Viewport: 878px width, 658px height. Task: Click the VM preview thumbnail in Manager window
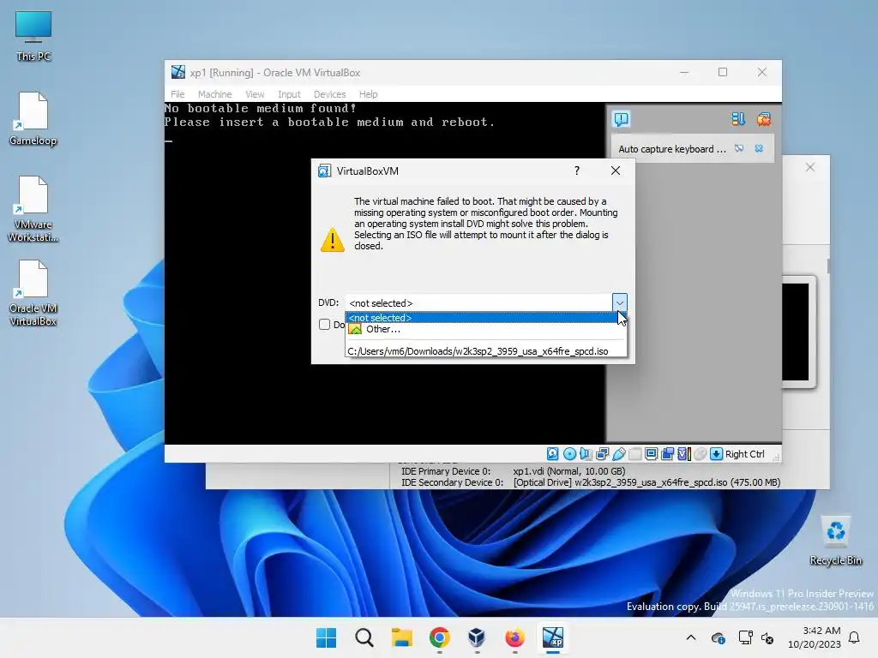[799, 332]
